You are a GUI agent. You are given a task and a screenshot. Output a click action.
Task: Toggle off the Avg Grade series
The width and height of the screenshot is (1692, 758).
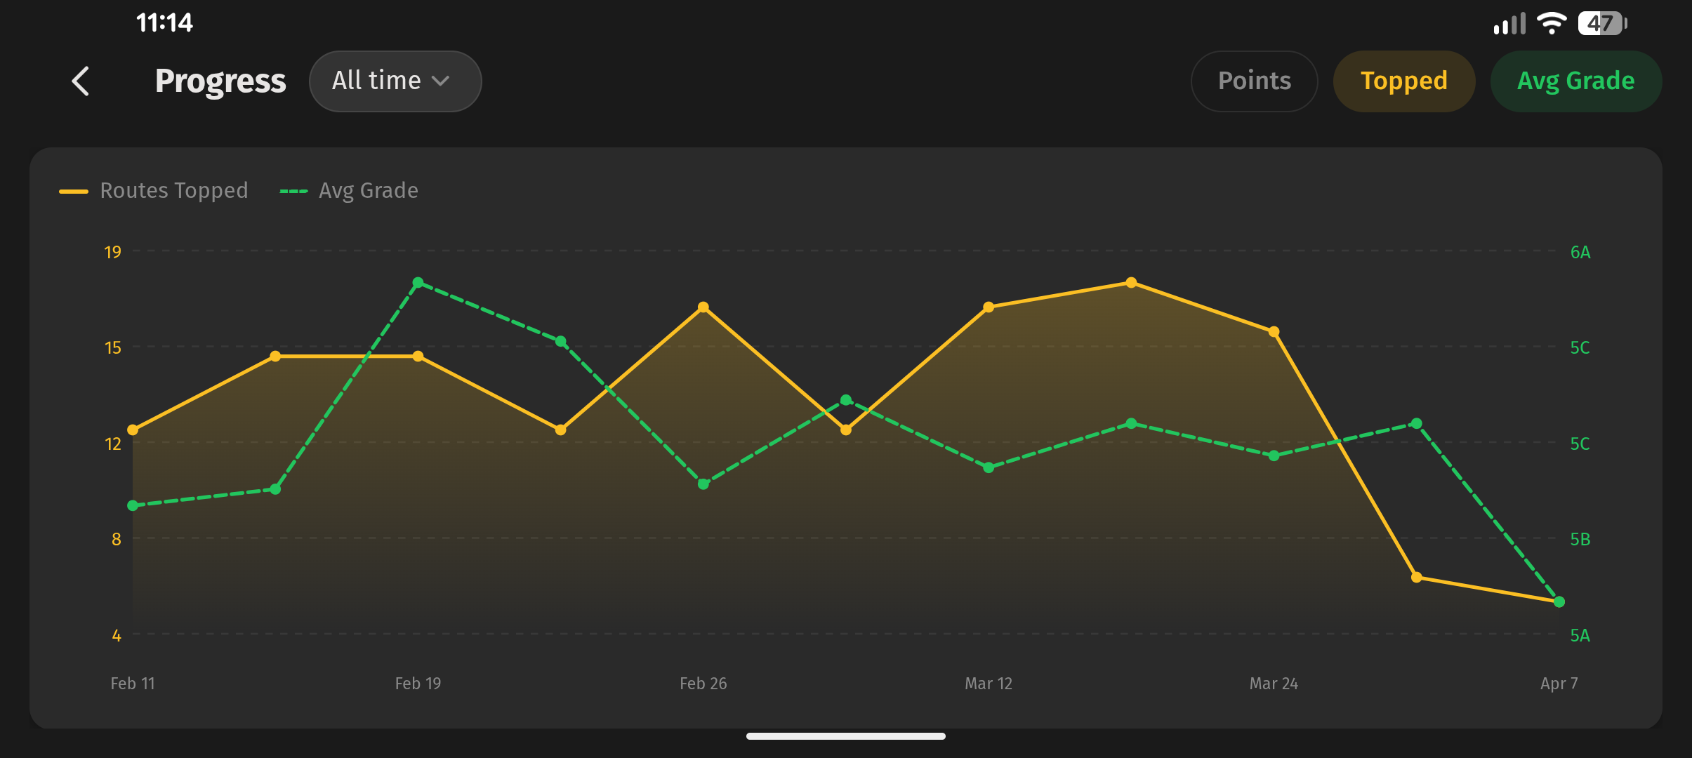[x=1575, y=81]
